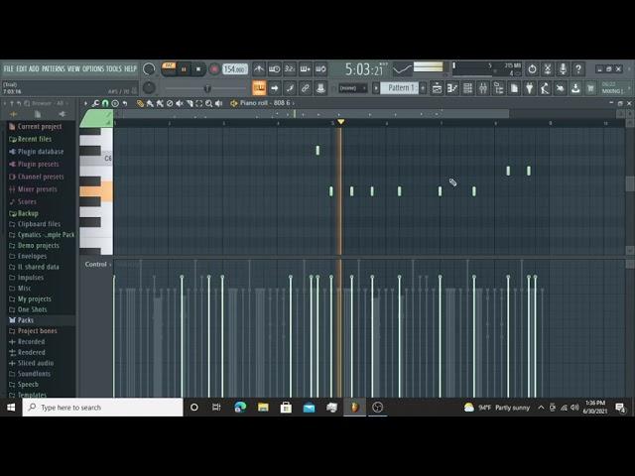Viewport: 635px width, 476px height.
Task: Select the Slice tool in piano roll toolbar
Action: (x=190, y=103)
